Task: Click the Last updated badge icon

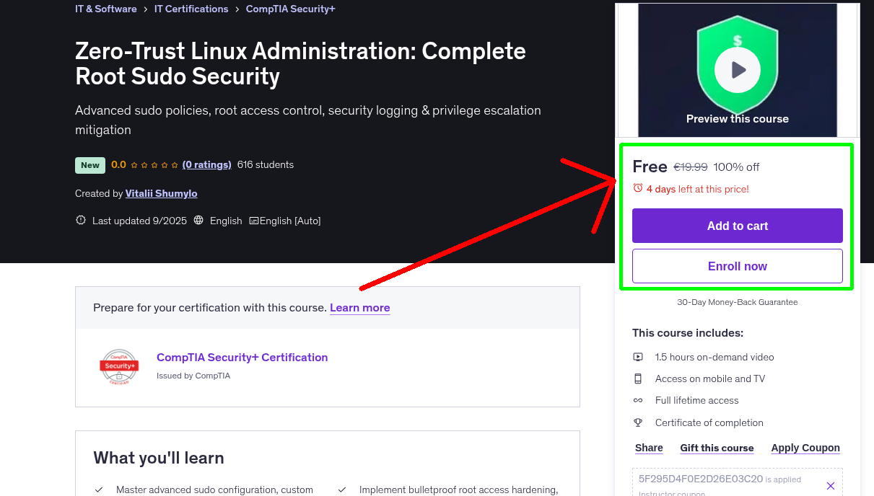Action: tap(81, 221)
